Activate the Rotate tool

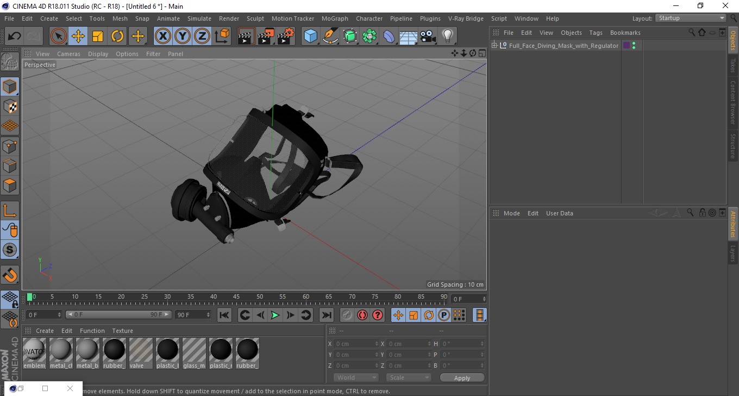tap(117, 36)
